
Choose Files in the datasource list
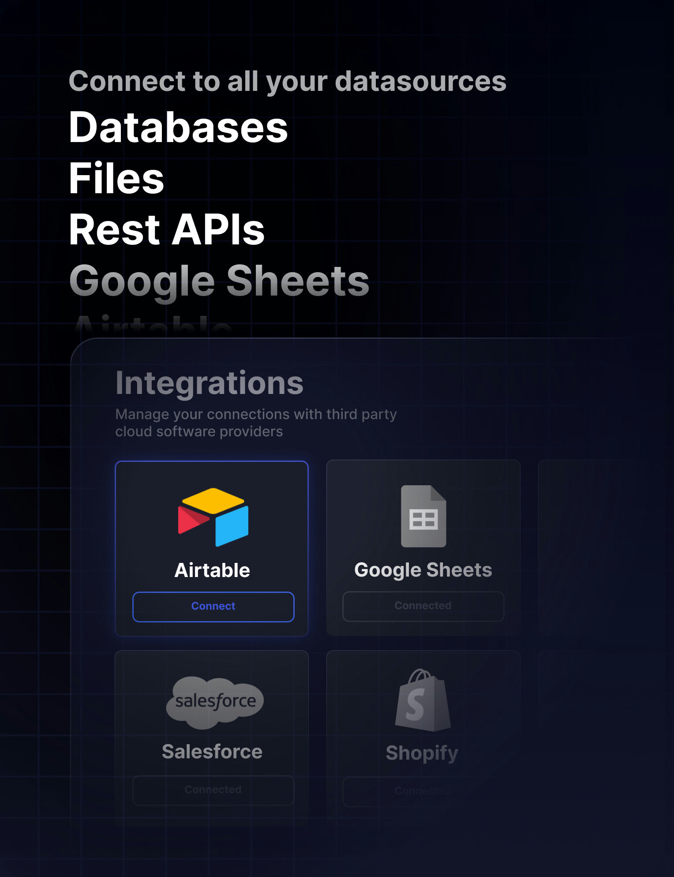click(x=116, y=178)
